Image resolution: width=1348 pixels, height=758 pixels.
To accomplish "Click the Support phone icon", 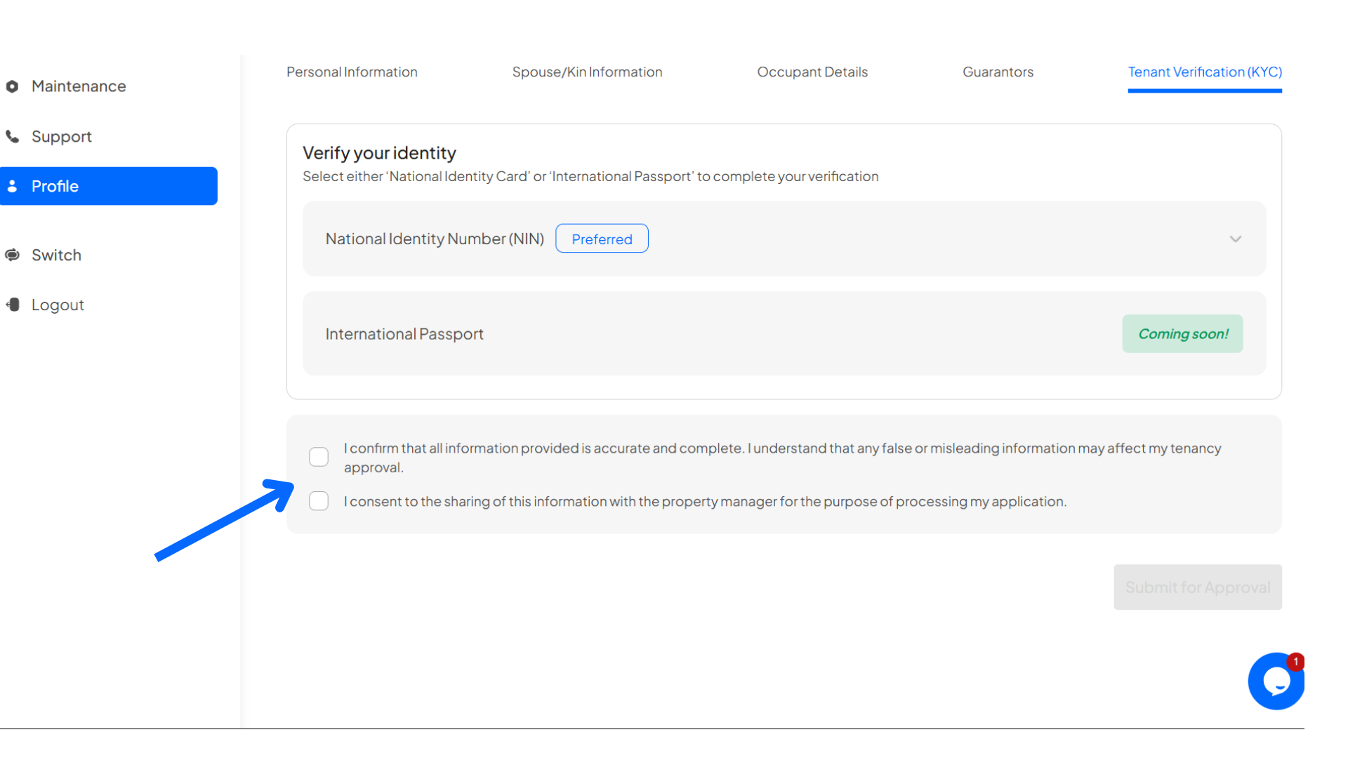I will click(12, 136).
